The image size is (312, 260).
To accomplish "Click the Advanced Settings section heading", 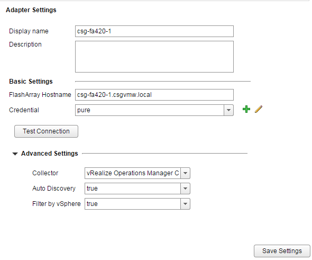I will click(x=50, y=154).
